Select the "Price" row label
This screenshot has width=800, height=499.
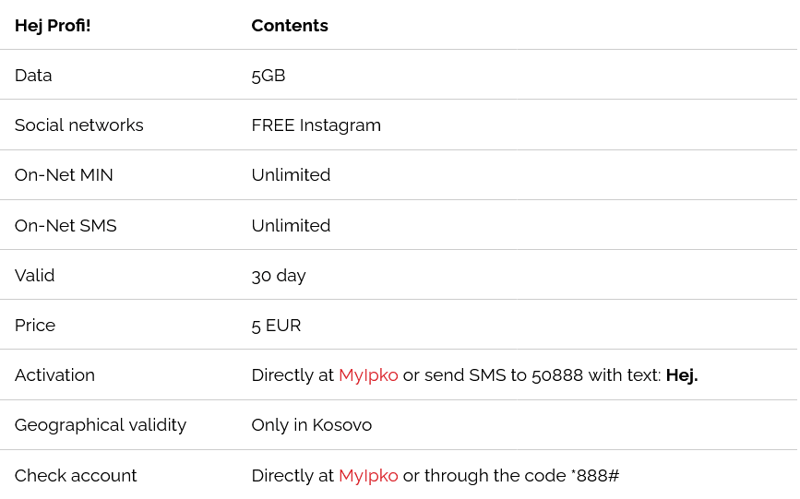pos(35,326)
